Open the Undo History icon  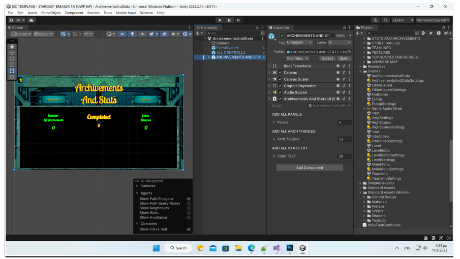375,20
